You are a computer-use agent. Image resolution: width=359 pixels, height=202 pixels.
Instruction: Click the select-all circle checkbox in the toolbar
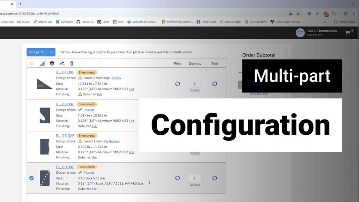pos(31,63)
